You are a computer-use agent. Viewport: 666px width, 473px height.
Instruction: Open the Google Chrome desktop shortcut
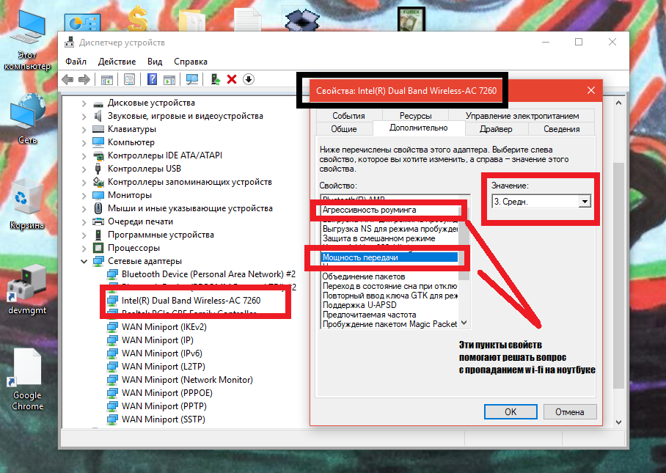(27, 380)
